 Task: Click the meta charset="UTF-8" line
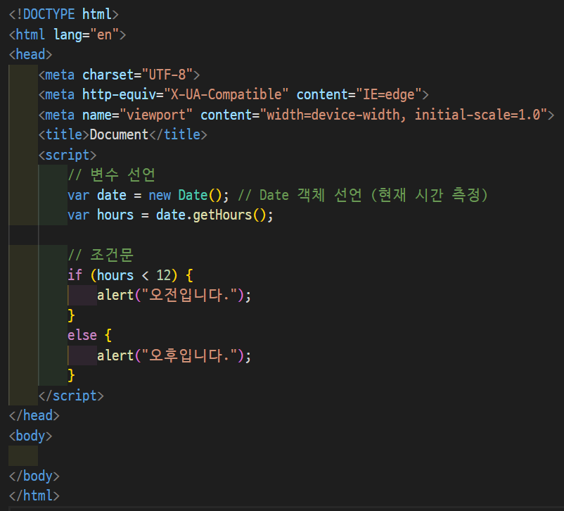point(119,75)
